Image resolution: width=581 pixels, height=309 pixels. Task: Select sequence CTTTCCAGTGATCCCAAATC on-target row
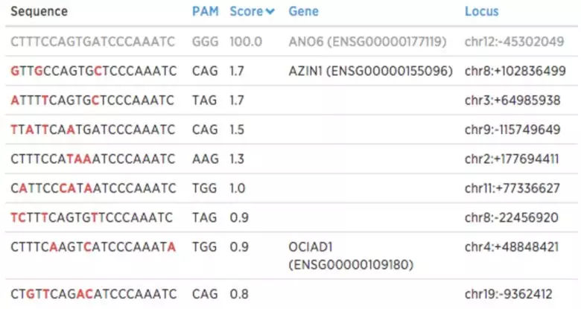tap(292, 42)
